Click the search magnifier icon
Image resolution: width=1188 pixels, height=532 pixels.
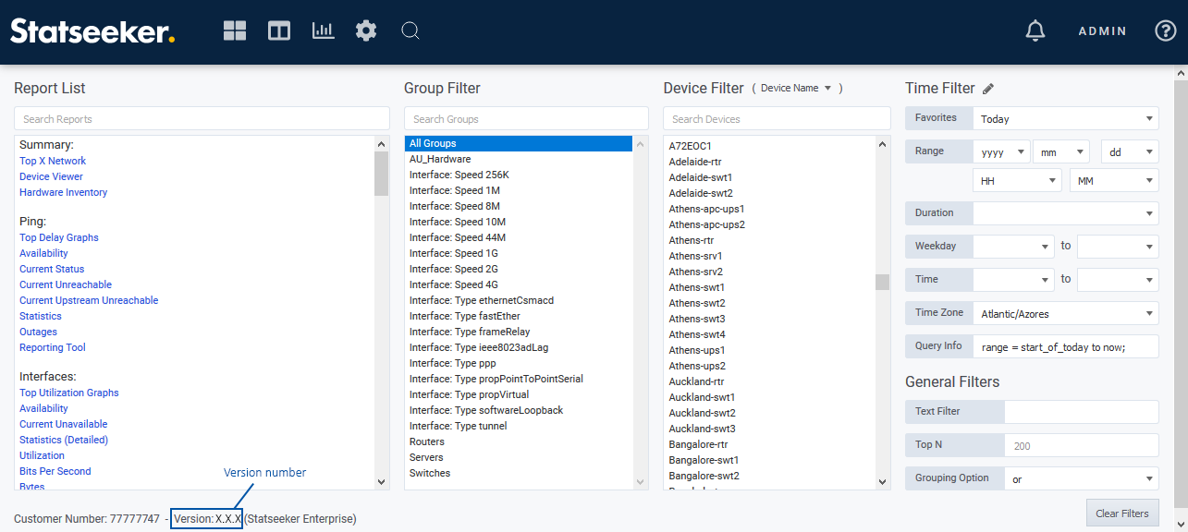point(410,30)
